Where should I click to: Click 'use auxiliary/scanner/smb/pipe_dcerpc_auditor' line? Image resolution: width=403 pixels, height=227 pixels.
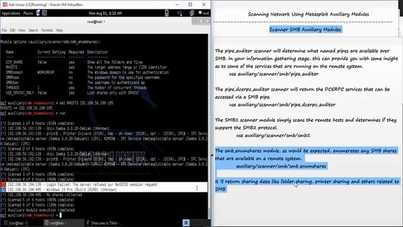click(282, 105)
